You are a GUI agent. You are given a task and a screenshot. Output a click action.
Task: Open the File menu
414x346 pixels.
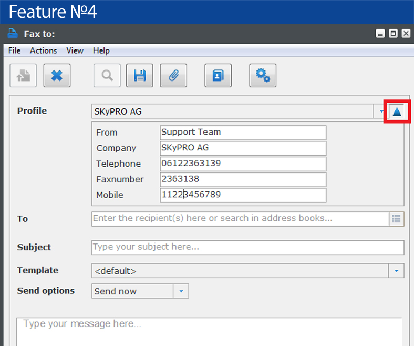[x=15, y=50]
